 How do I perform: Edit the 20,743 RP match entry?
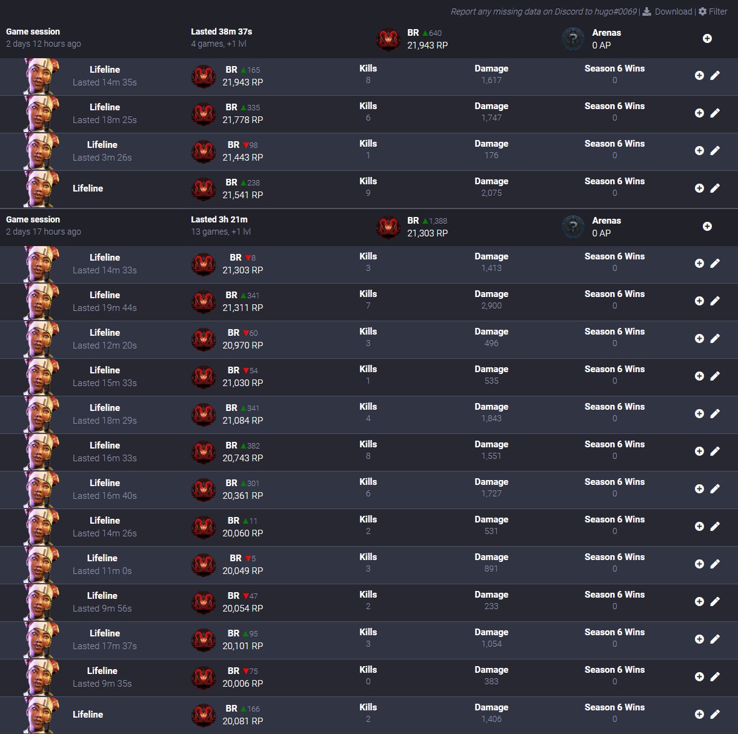[x=715, y=451]
